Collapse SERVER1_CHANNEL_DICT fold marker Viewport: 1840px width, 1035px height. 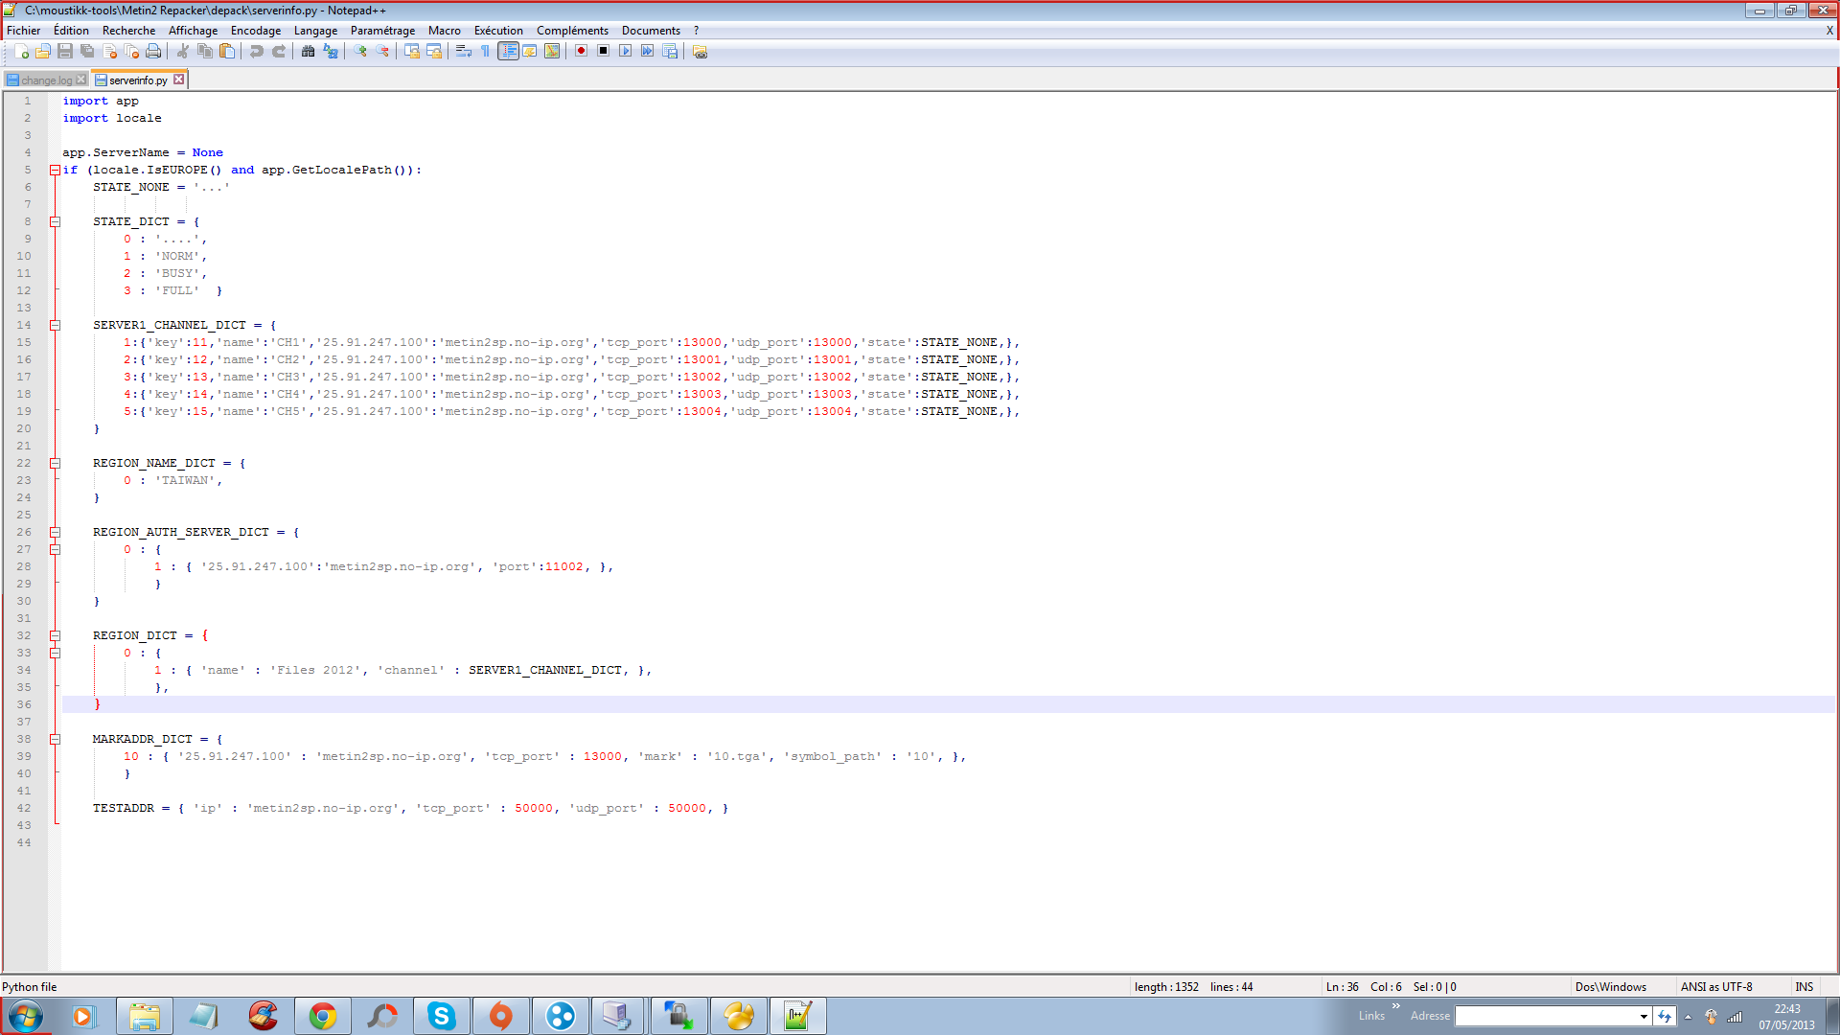55,326
